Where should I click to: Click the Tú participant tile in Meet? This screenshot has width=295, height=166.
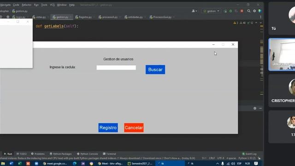coord(282,18)
